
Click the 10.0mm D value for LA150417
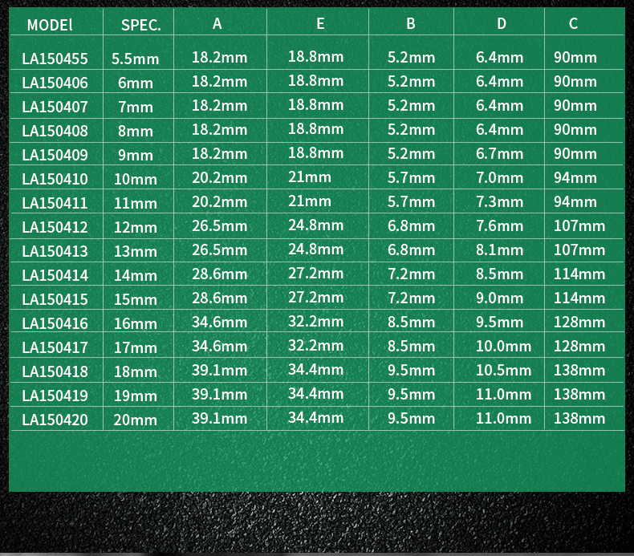[503, 346]
